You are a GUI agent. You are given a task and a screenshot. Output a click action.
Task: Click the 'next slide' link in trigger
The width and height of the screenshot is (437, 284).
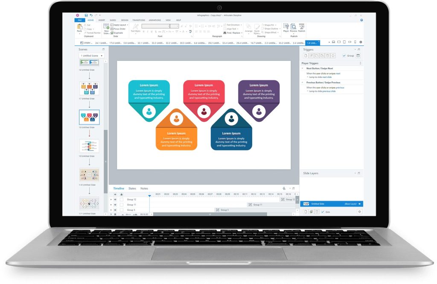click(x=327, y=77)
